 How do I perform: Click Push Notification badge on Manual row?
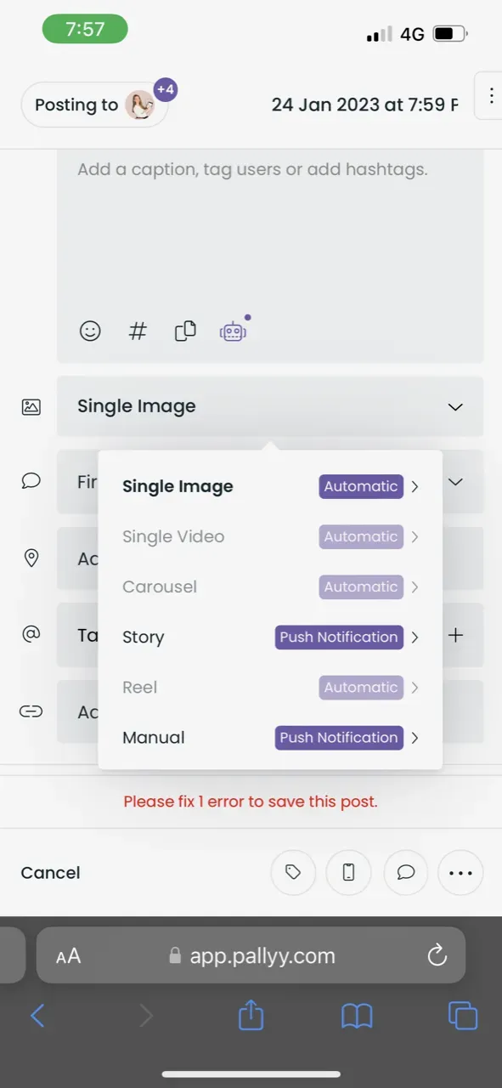point(339,738)
